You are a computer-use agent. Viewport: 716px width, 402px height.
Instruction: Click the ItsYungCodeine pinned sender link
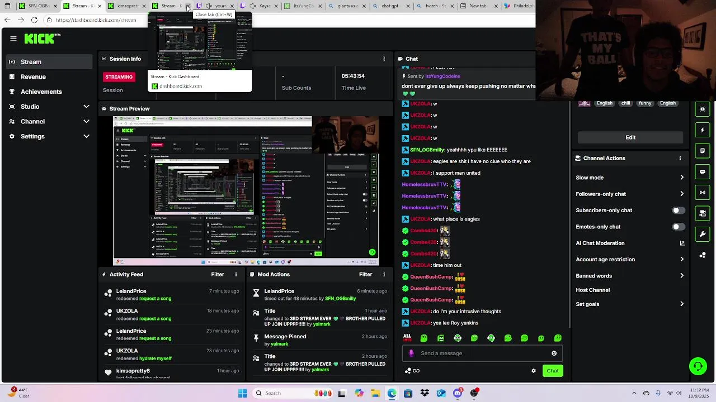(442, 76)
